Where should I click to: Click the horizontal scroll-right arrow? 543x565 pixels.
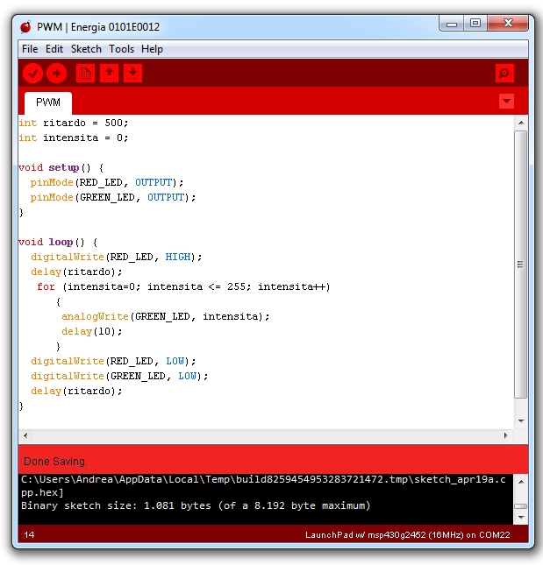(x=506, y=435)
